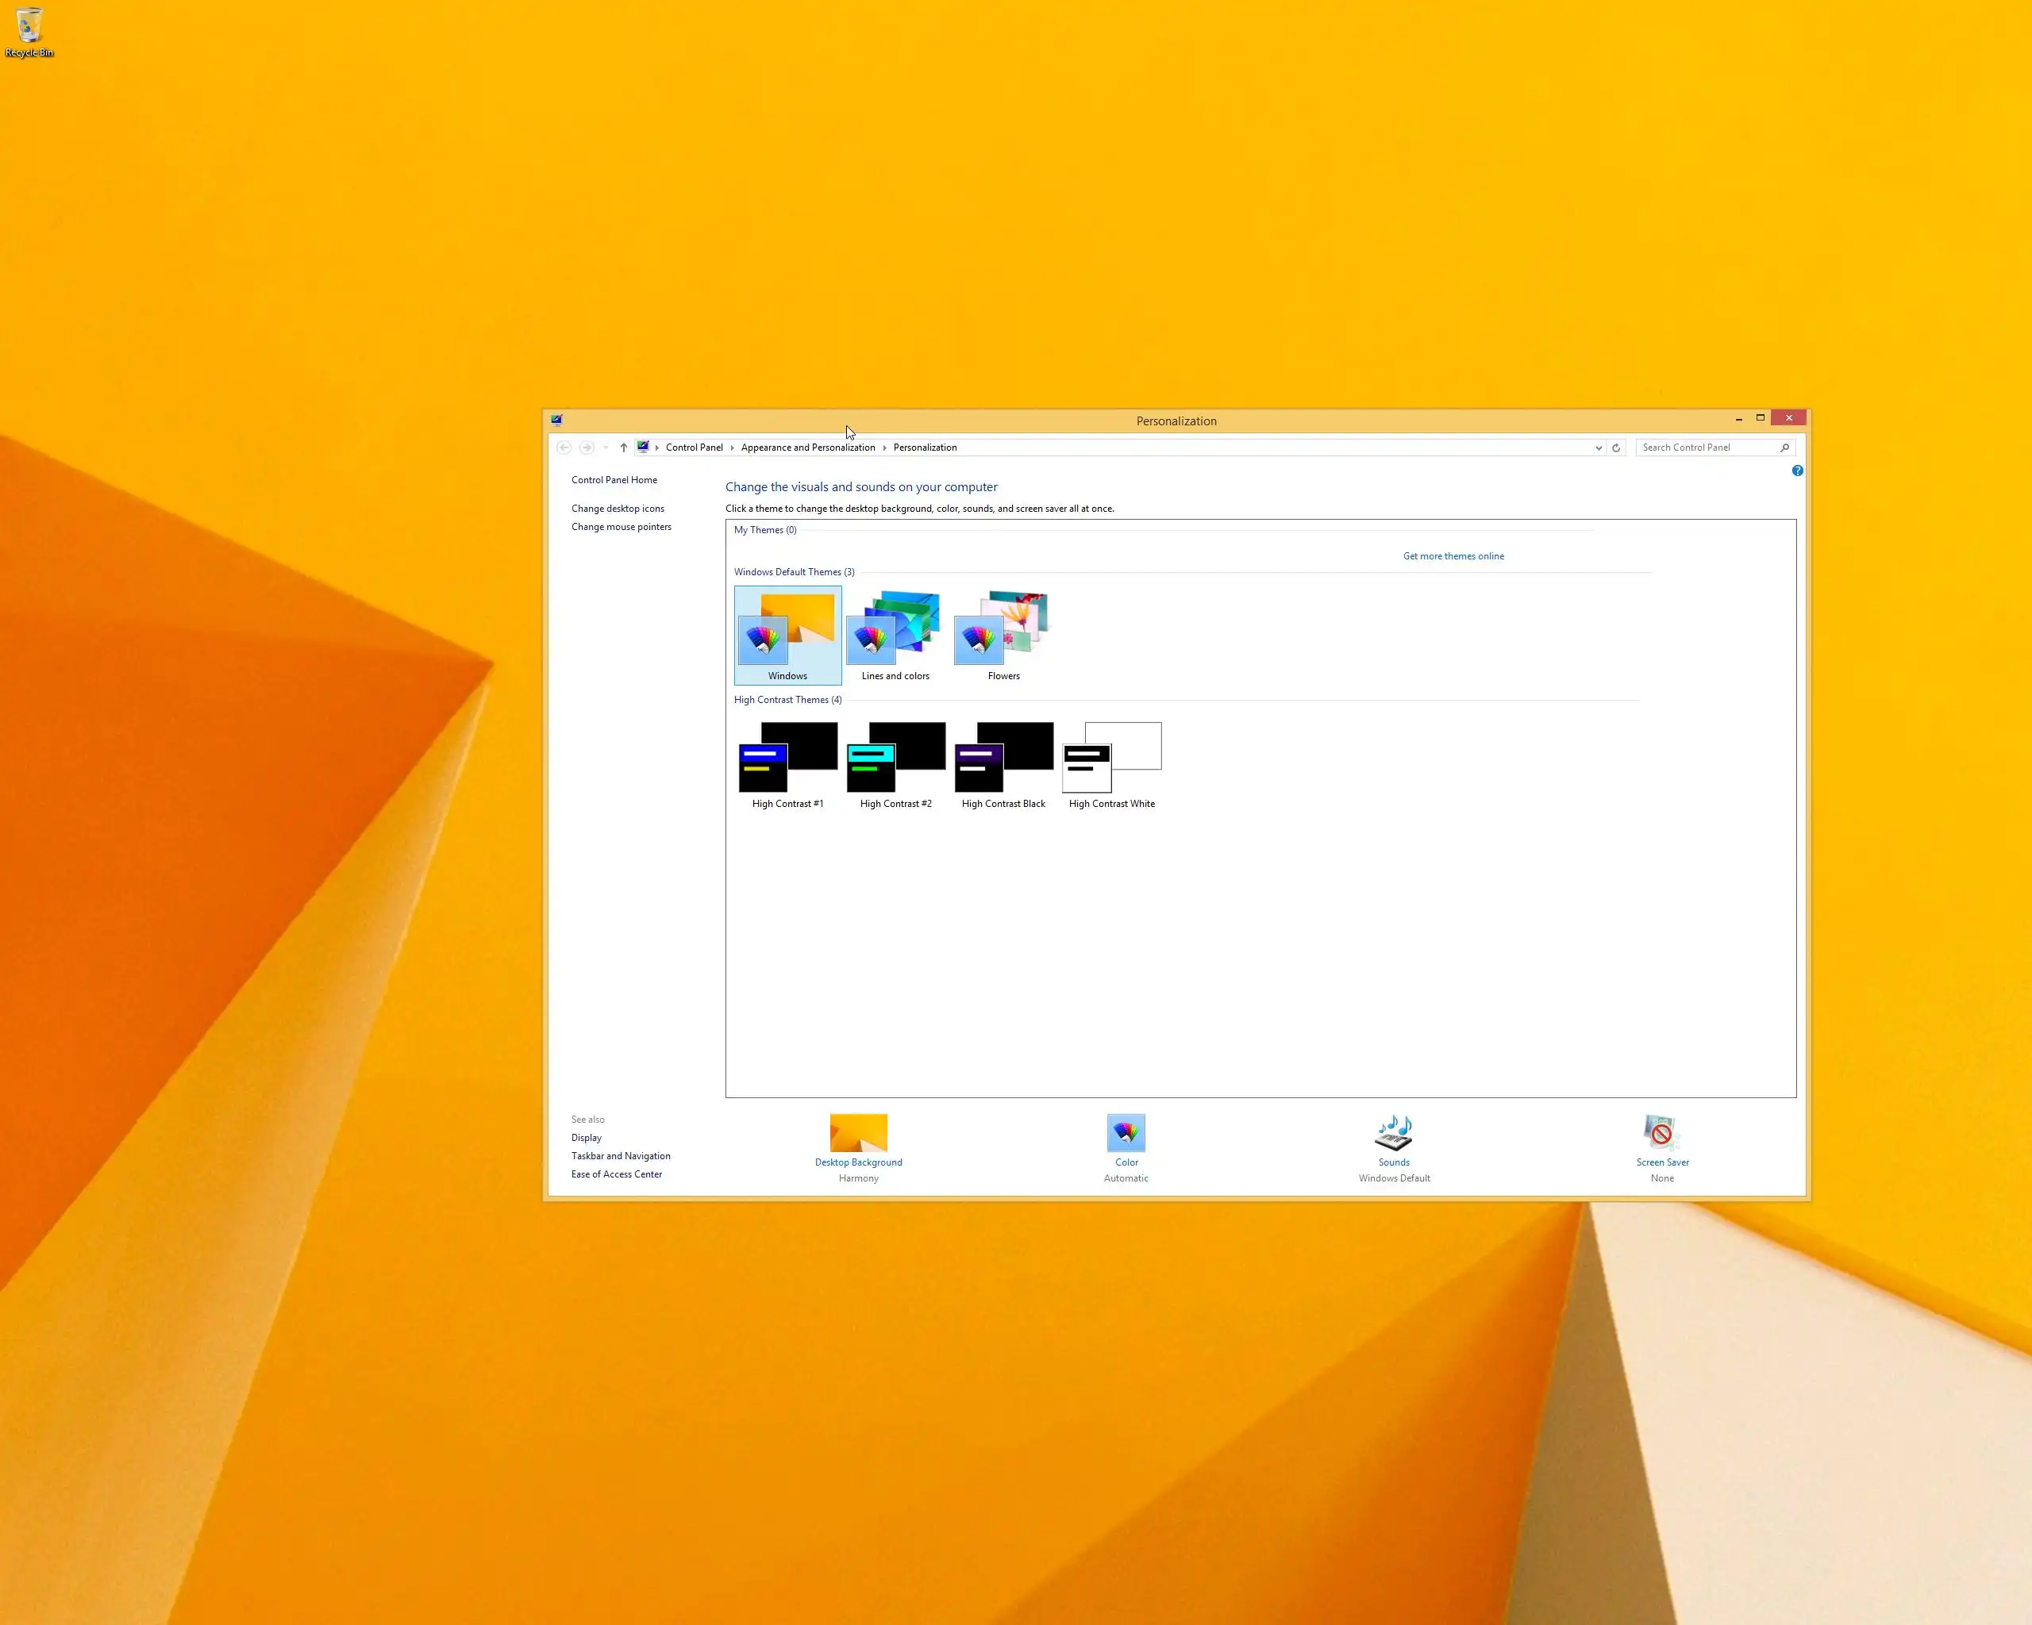Select Appearance and Personalization breadcrumb
Viewport: 2032px width, 1625px height.
click(806, 448)
